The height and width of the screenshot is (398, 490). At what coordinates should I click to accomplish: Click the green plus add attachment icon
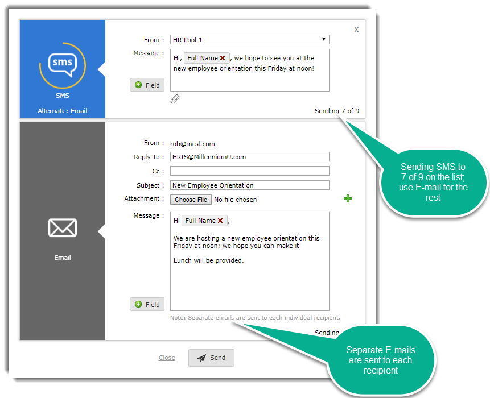pyautogui.click(x=348, y=198)
